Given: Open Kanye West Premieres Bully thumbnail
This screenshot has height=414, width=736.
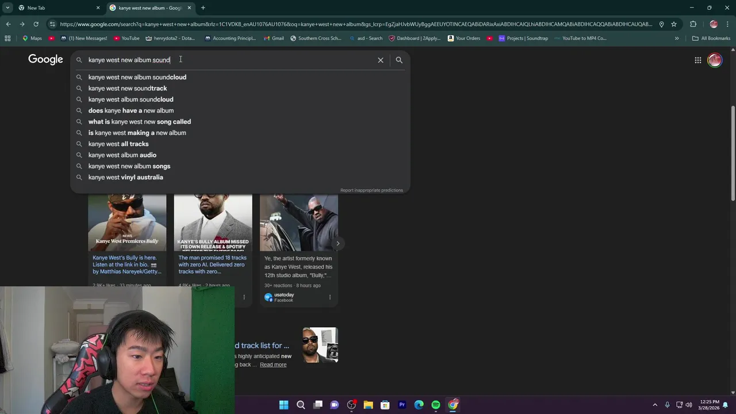Looking at the screenshot, I should [x=127, y=223].
